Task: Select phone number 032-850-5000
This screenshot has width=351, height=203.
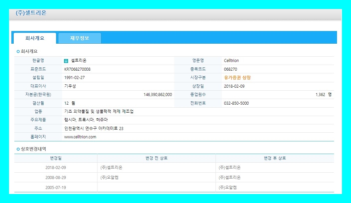Action: [236, 103]
